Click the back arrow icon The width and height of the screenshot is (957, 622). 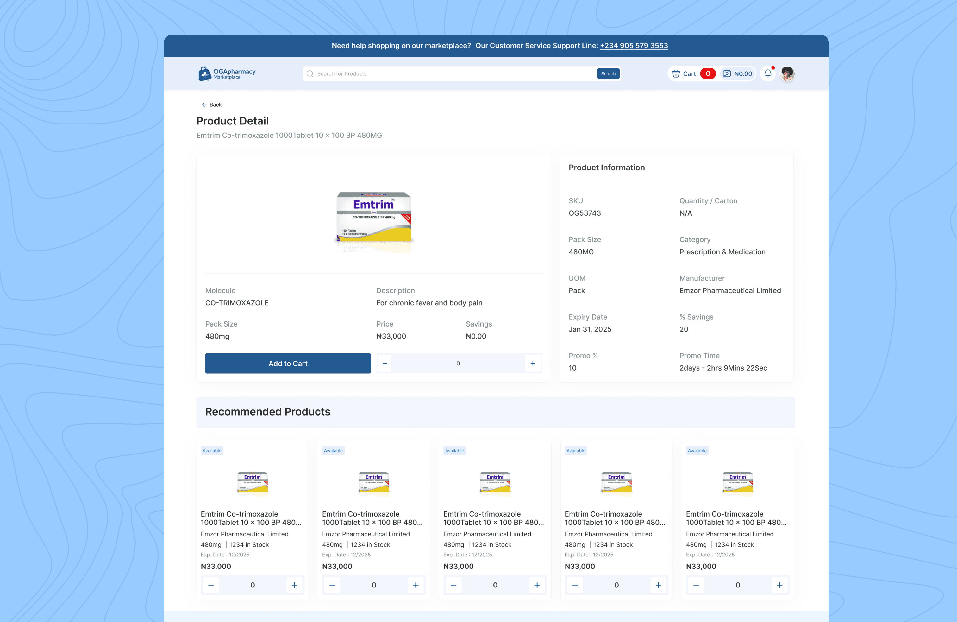pos(204,105)
